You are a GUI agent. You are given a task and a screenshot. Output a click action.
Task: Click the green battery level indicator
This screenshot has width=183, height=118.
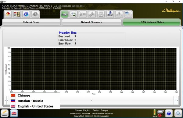coord(155,112)
